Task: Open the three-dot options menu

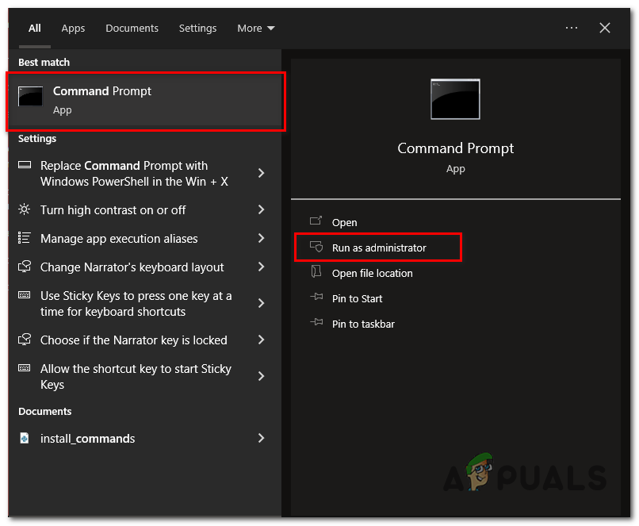Action: click(x=572, y=28)
